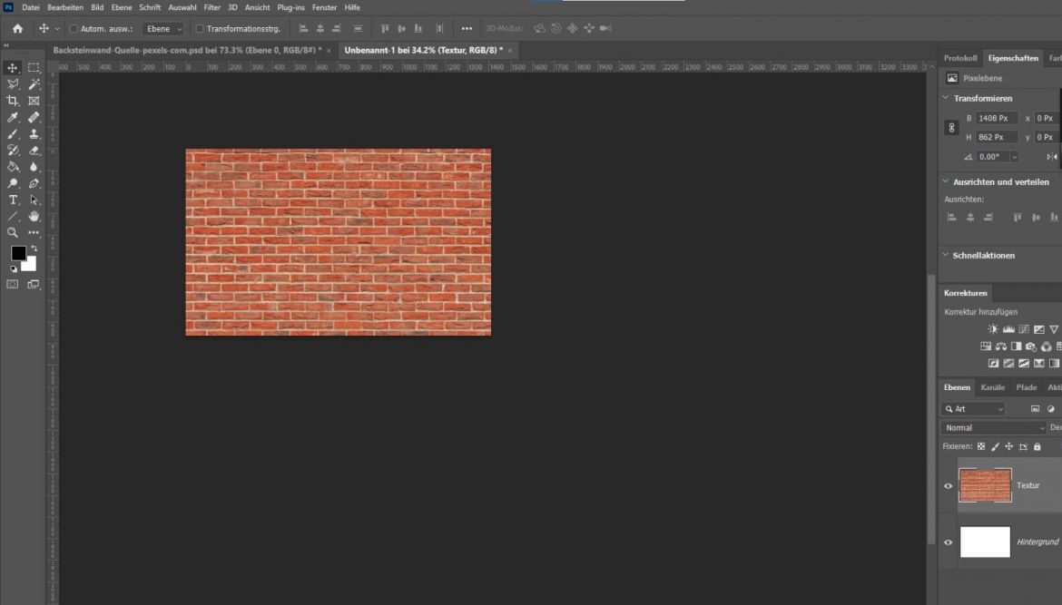Image resolution: width=1062 pixels, height=605 pixels.
Task: Collapse the Ausrichten und verteilen section
Action: 946,181
